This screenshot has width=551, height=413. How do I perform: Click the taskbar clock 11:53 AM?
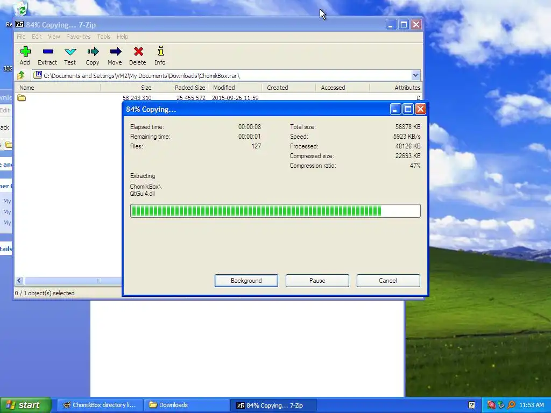[532, 405]
